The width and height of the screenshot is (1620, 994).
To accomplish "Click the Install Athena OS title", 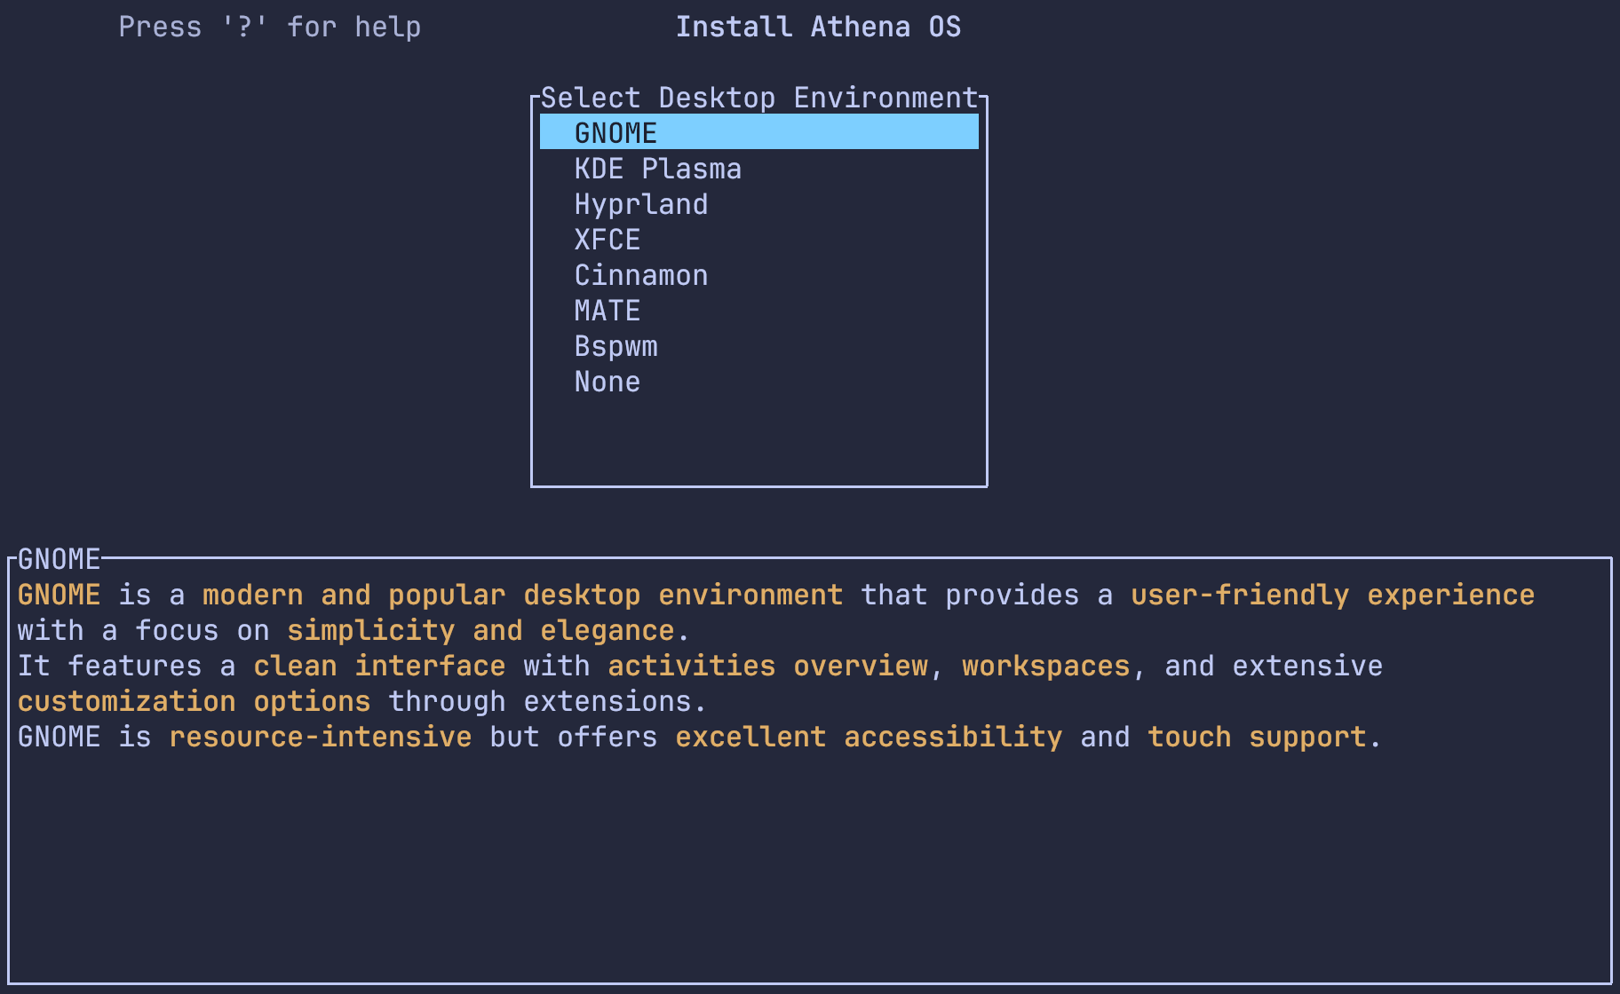I will tap(818, 27).
